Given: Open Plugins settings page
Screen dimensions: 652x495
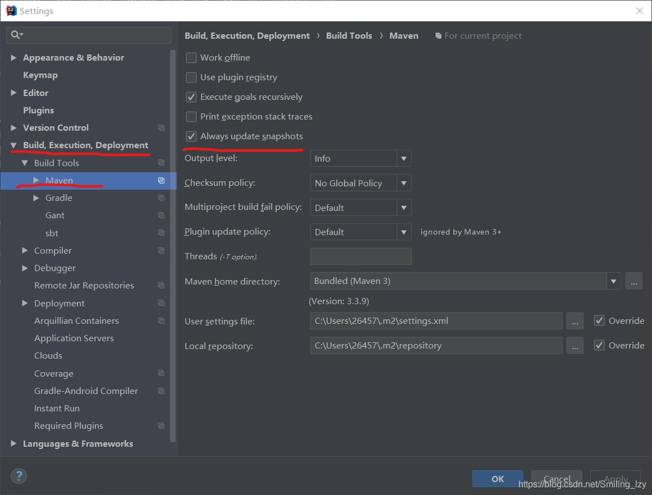Looking at the screenshot, I should pos(39,110).
